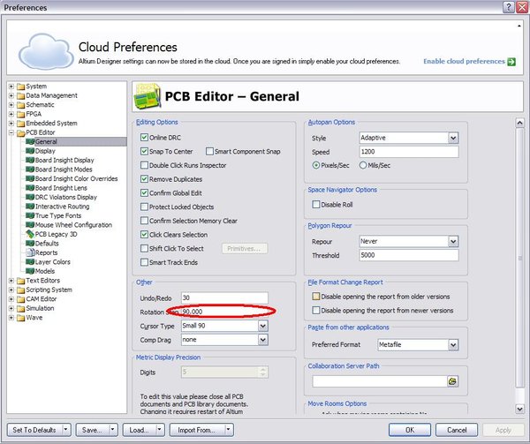
Task: Open DRC Violations Display page
Action: click(66, 197)
